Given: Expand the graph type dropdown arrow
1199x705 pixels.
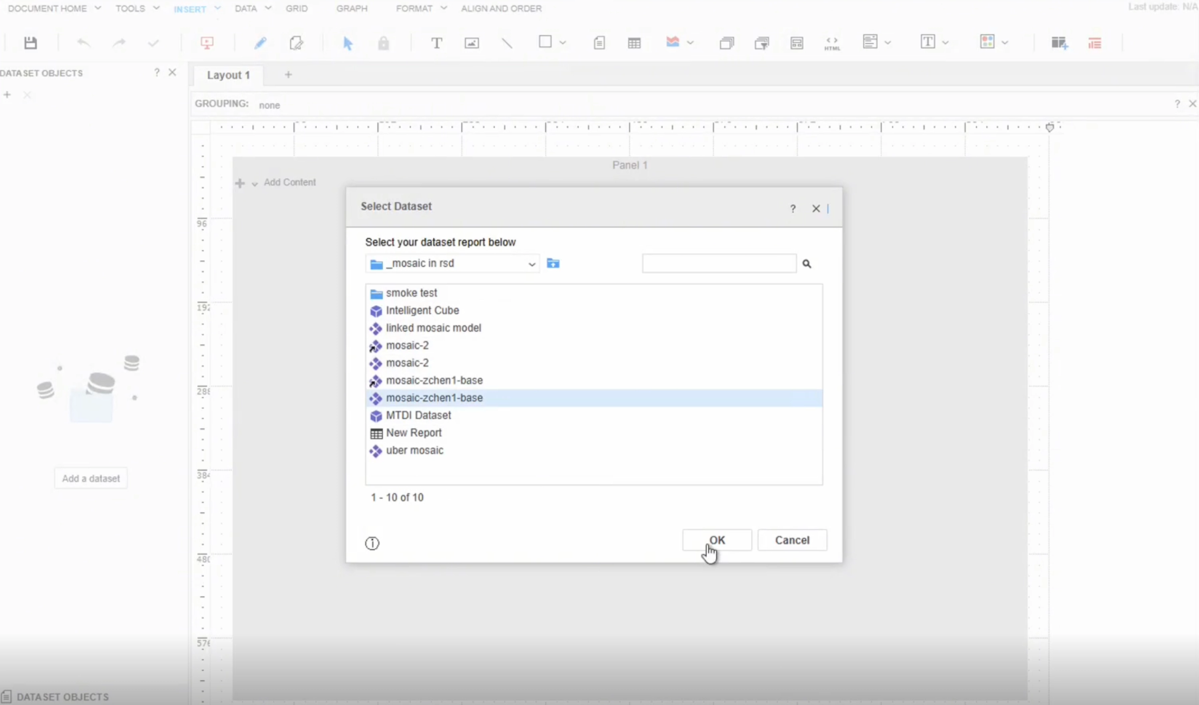Looking at the screenshot, I should [690, 43].
